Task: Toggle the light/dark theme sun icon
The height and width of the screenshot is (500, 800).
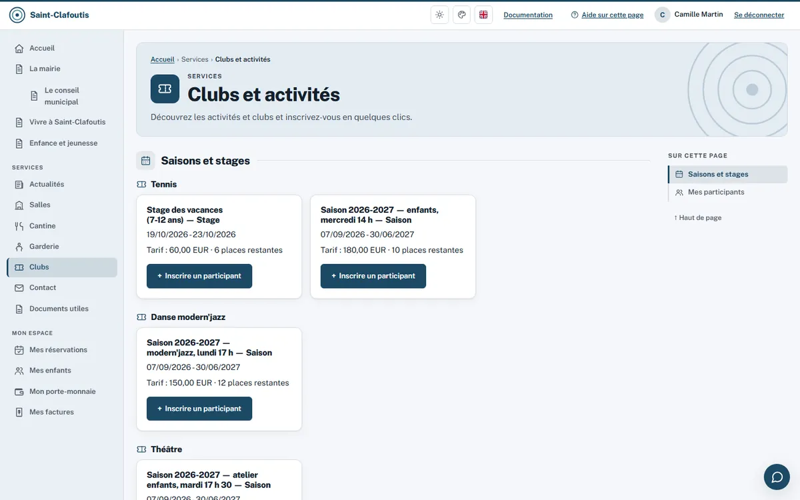Action: (x=439, y=15)
